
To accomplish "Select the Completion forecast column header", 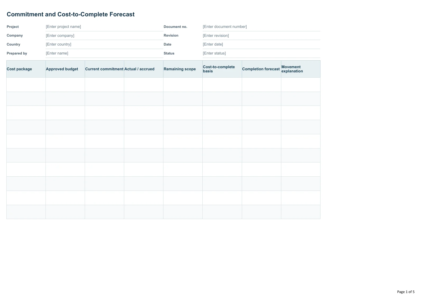I will pyautogui.click(x=262, y=69).
